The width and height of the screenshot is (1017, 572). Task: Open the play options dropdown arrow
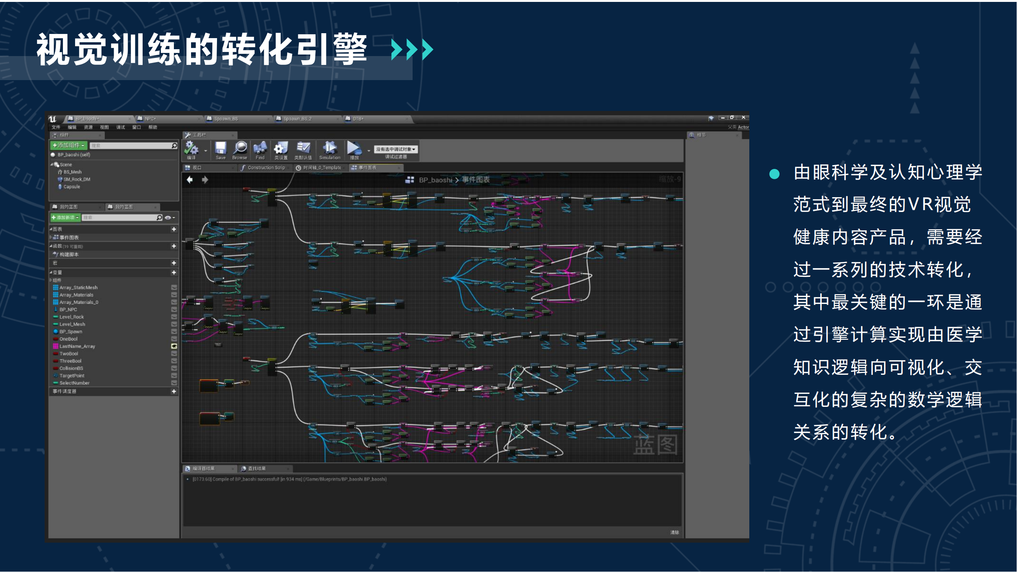(x=369, y=151)
